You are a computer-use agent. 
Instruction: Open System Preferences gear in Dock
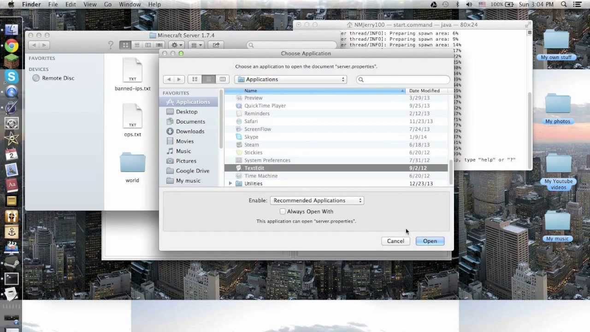coord(12,123)
